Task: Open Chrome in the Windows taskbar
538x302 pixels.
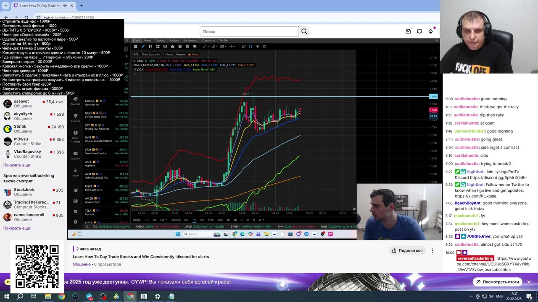Action: tap(62, 297)
